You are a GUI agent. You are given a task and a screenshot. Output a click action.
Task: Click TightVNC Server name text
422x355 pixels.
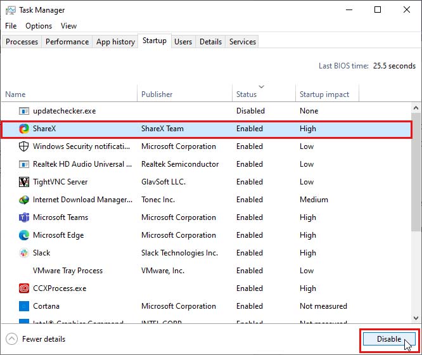coord(60,182)
